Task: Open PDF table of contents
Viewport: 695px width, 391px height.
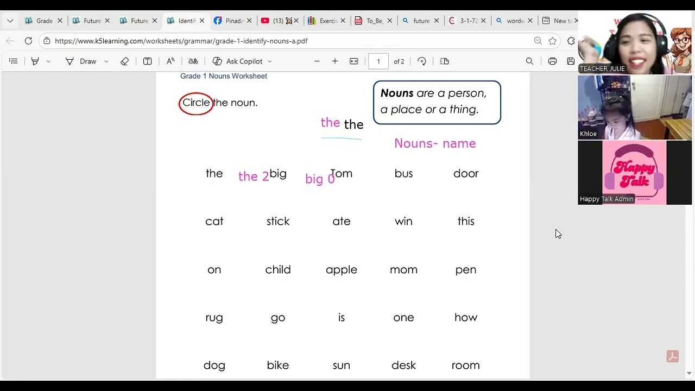Action: (14, 61)
